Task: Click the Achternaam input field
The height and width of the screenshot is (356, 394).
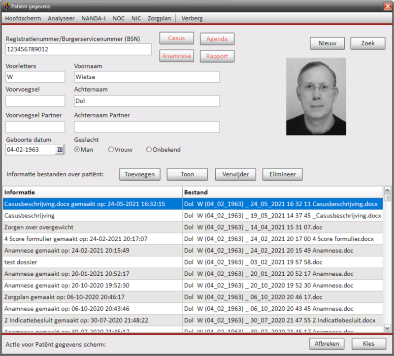Action: pos(147,101)
